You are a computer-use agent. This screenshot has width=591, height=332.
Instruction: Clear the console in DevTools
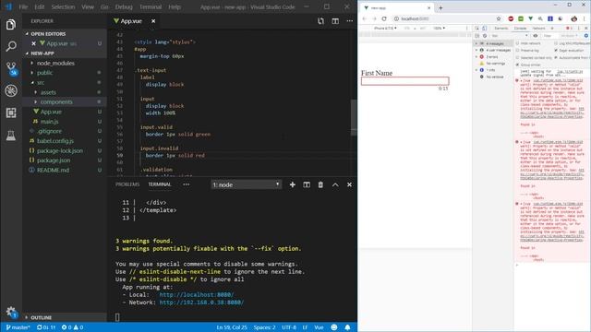(x=485, y=36)
